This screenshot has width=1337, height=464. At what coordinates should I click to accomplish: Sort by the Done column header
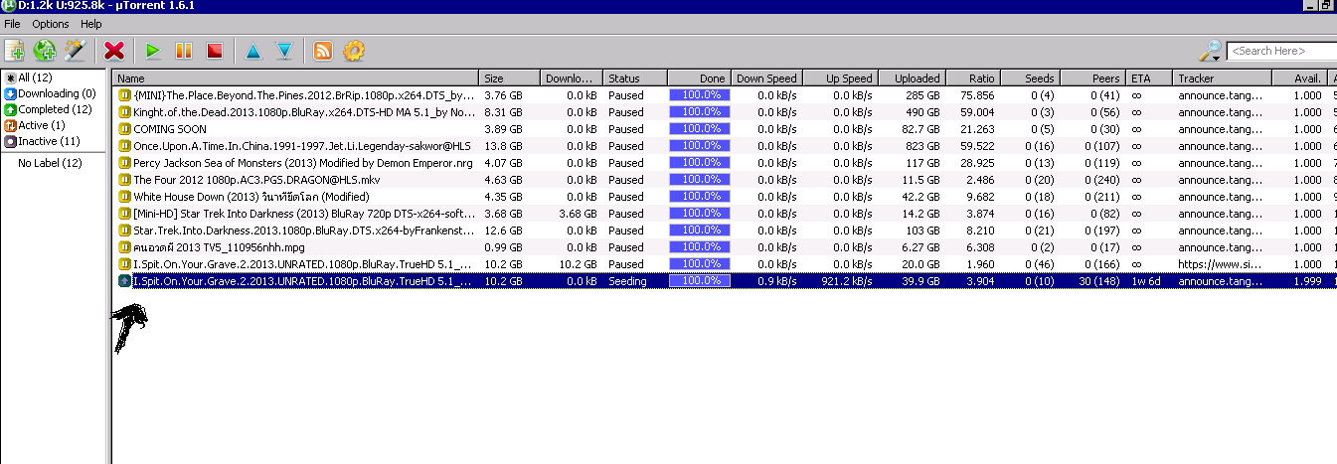[x=699, y=77]
